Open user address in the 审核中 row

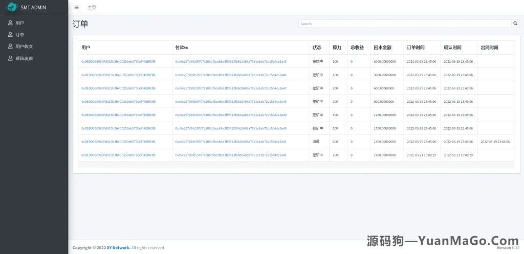[118, 61]
